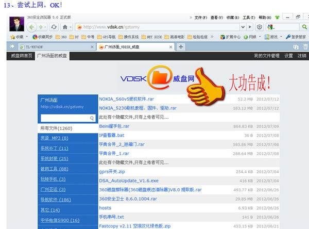309x229 pixels.
Task: Open the security shield icon
Action: click(x=260, y=27)
